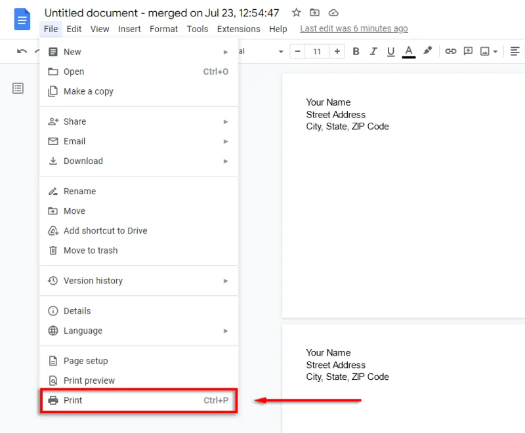This screenshot has width=525, height=433.
Task: Click the document title to rename
Action: [x=161, y=12]
